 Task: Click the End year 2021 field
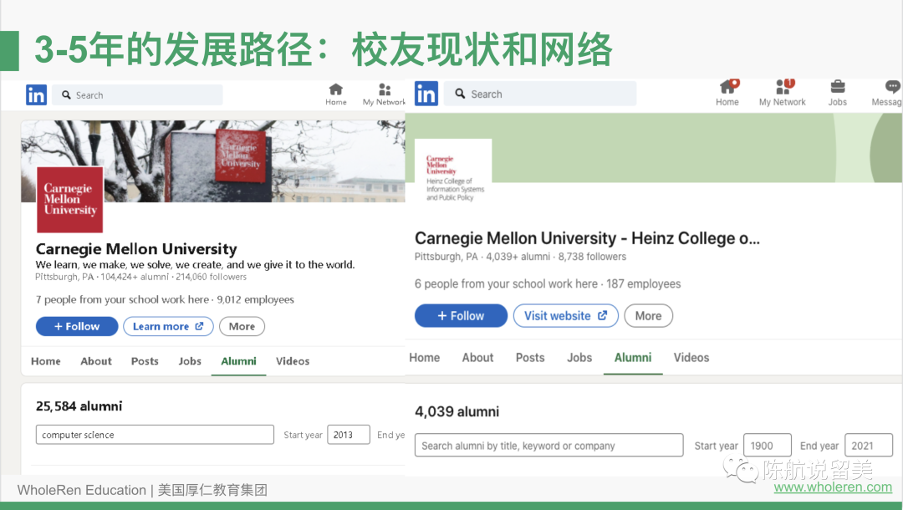click(x=868, y=446)
